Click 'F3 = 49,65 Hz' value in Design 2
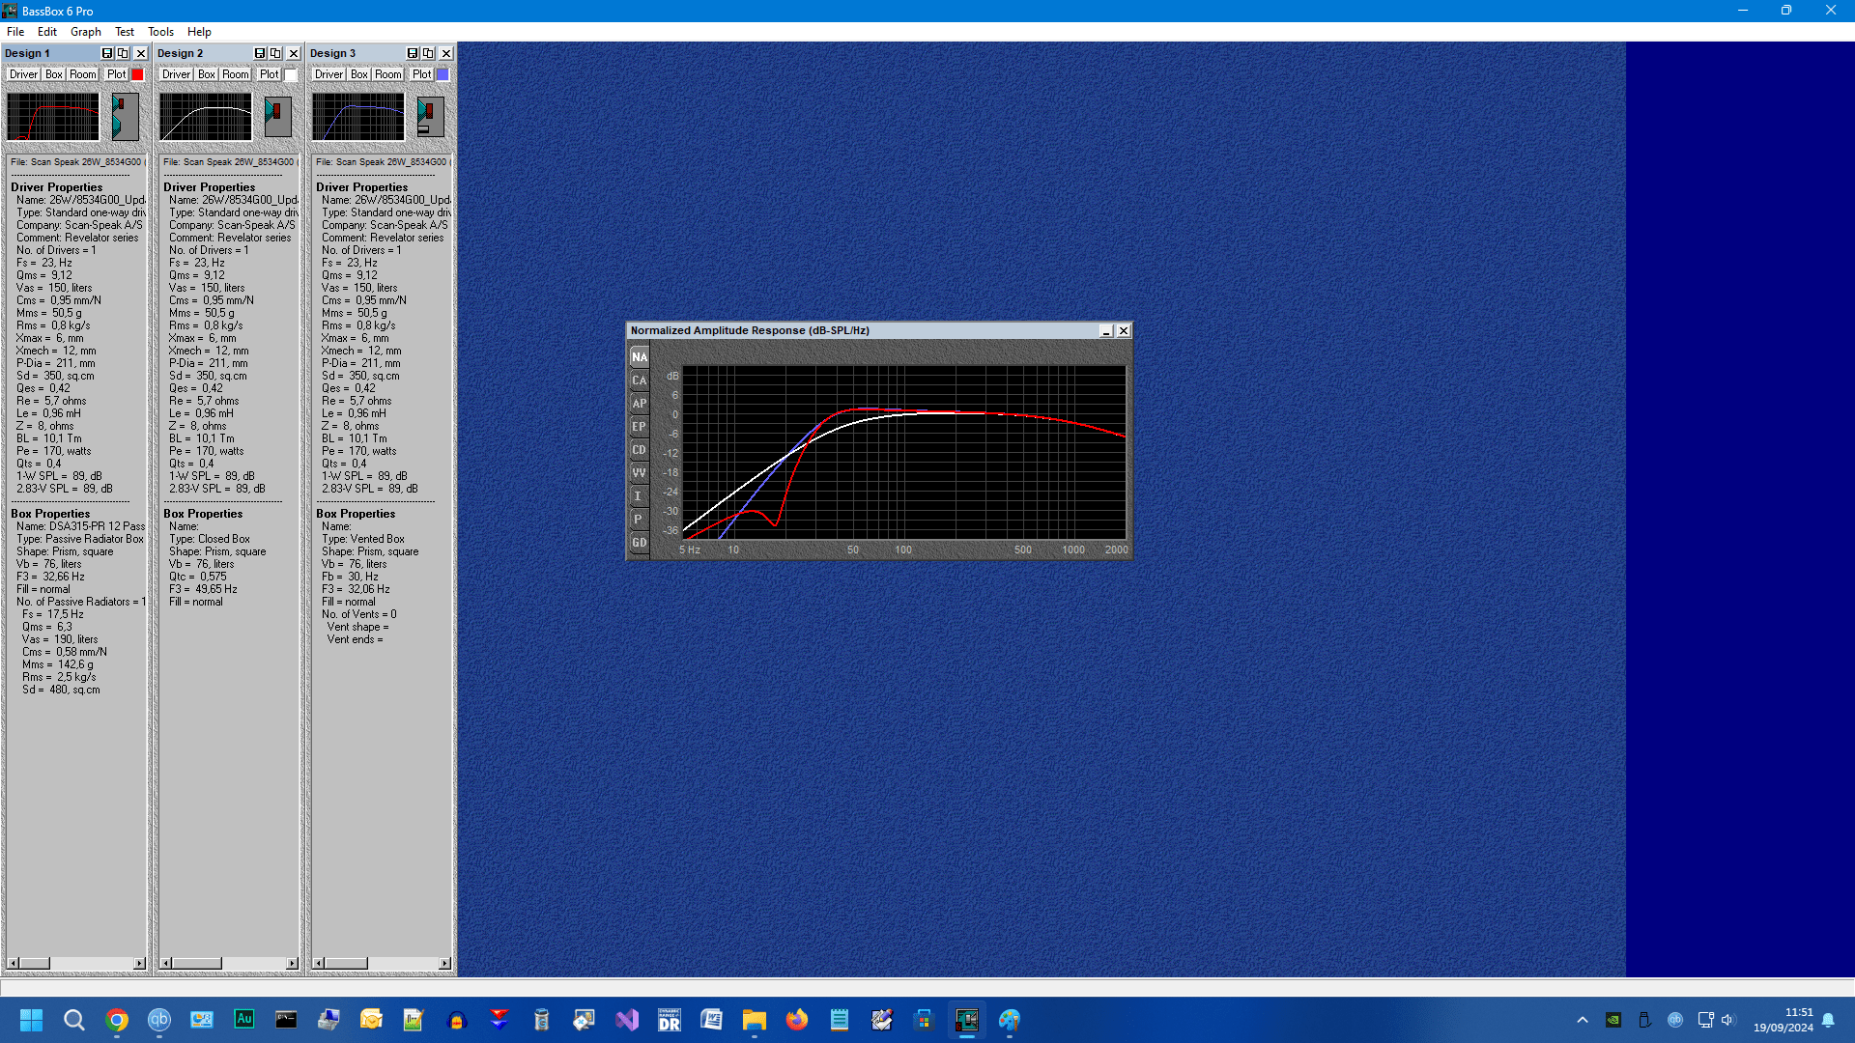1855x1043 pixels. click(x=203, y=589)
